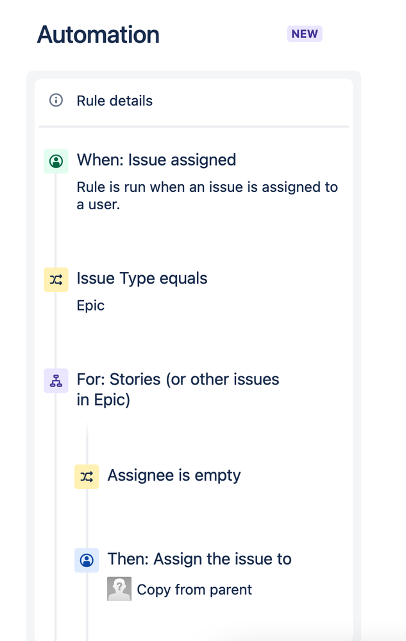Click the grey unknown-user avatar
This screenshot has height=641, width=406.
(119, 589)
